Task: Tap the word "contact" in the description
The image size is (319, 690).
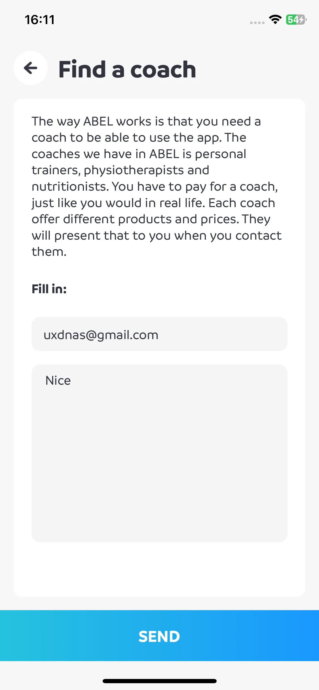Action: tap(258, 236)
